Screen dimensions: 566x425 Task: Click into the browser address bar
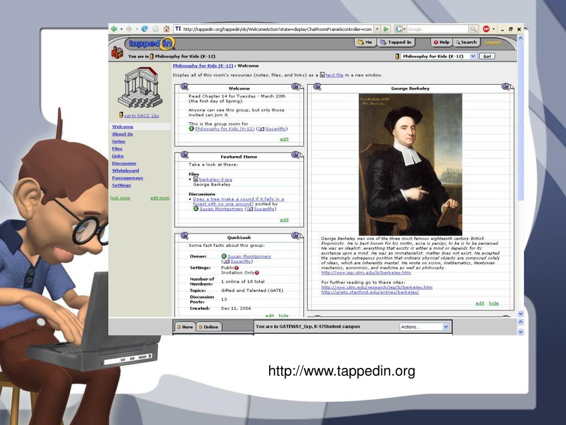point(277,29)
